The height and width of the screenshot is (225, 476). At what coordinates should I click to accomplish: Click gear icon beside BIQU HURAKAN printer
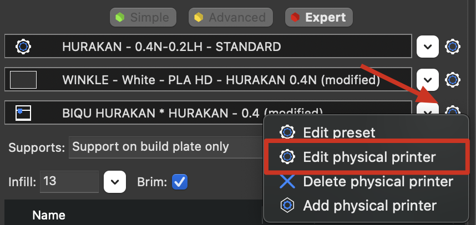pyautogui.click(x=453, y=113)
